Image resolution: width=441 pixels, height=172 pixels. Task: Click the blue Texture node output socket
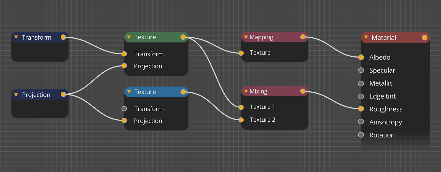[183, 92]
